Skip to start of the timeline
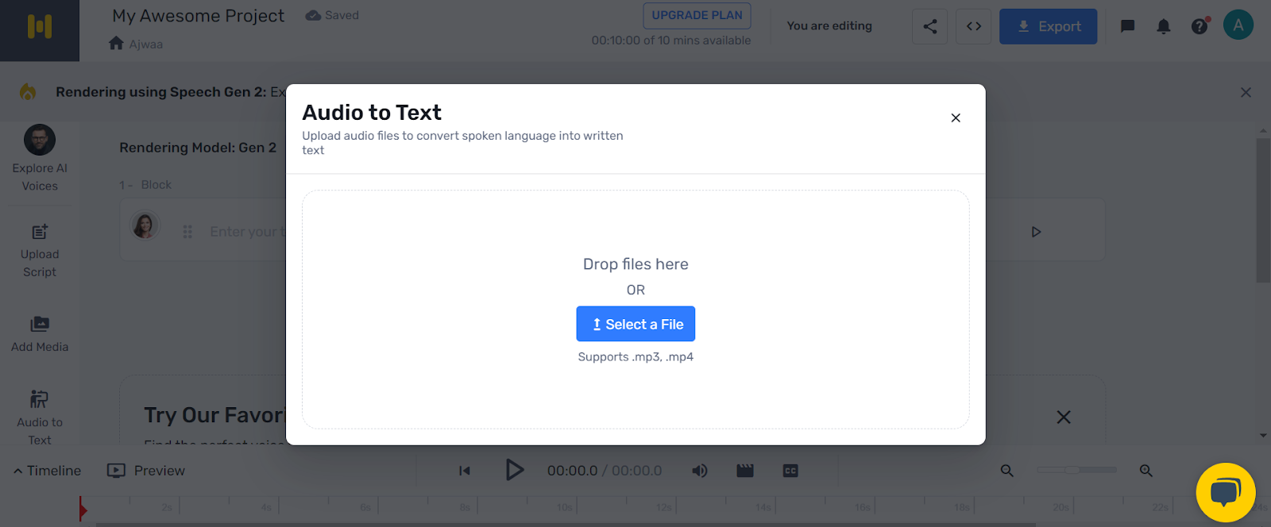The width and height of the screenshot is (1271, 527). coord(465,471)
